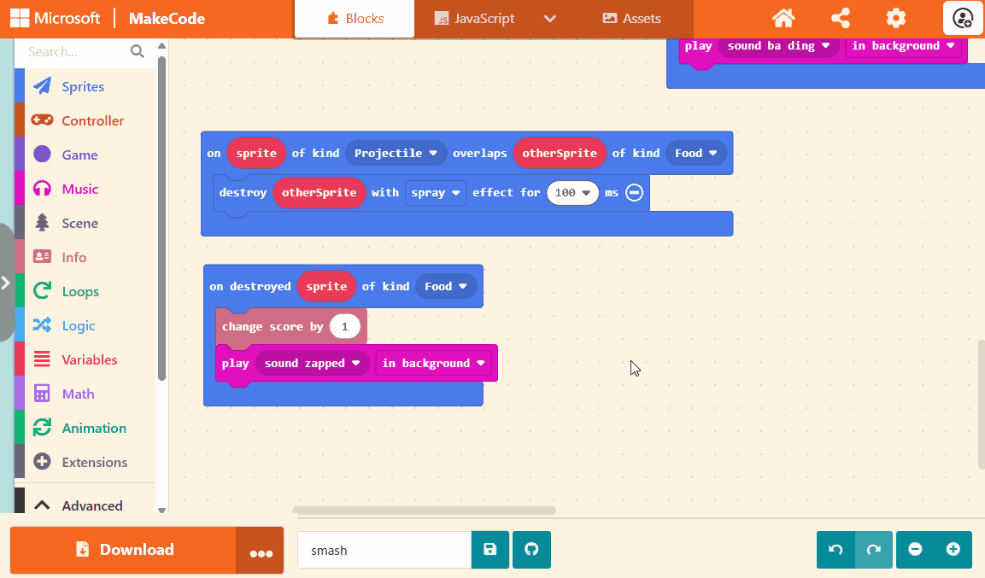Viewport: 985px width, 578px height.
Task: Click the user profile avatar icon
Action: coord(963,18)
